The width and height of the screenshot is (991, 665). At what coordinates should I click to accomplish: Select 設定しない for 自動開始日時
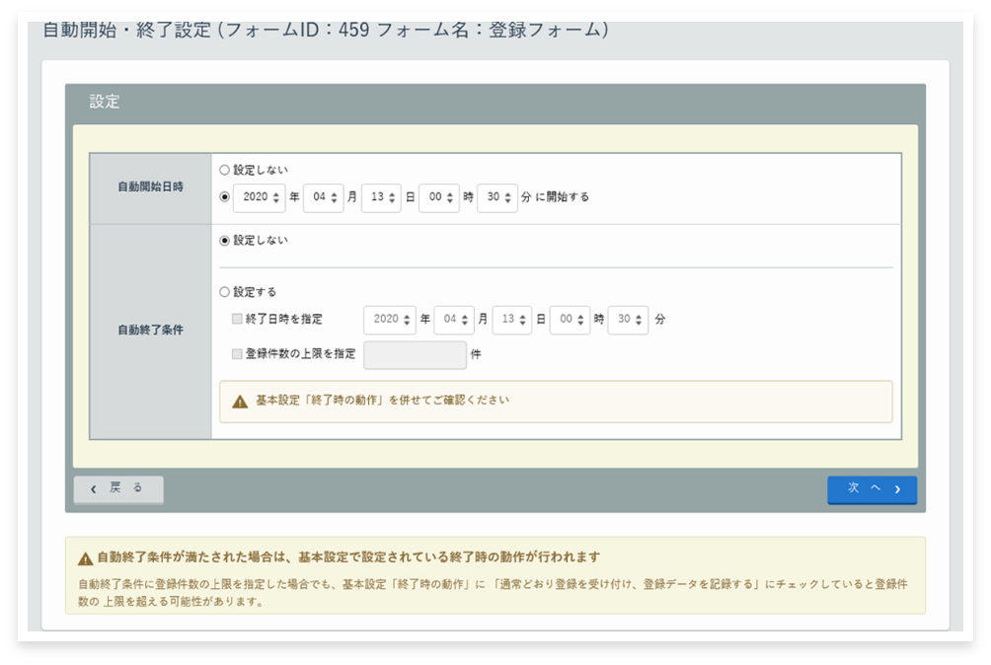(225, 169)
